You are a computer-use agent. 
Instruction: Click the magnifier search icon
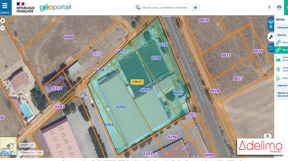pyautogui.click(x=138, y=8)
